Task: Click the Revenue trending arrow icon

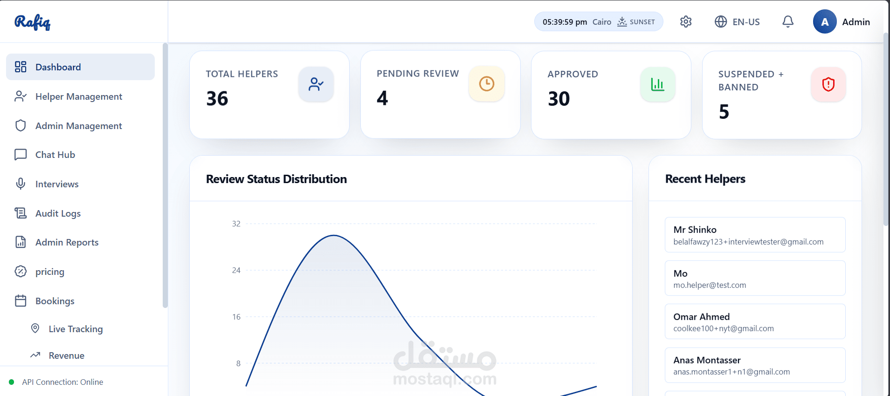Action: (35, 355)
